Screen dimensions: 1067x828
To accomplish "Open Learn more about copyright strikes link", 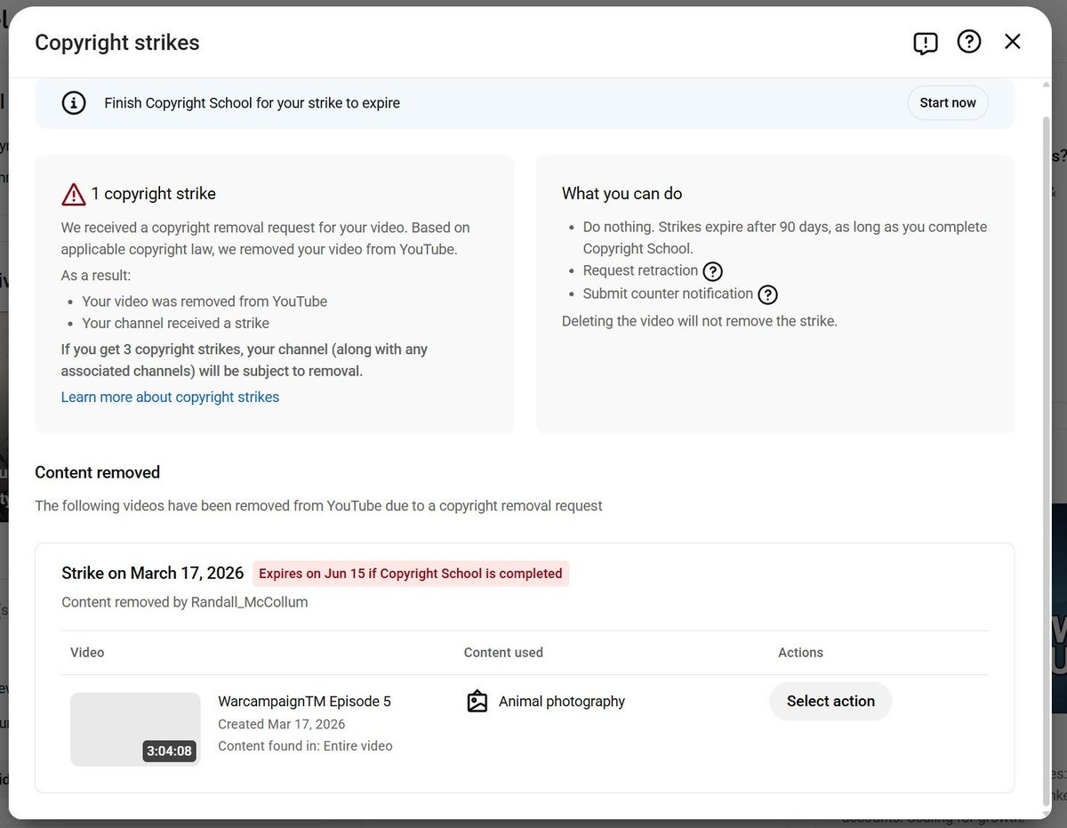I will (x=170, y=398).
